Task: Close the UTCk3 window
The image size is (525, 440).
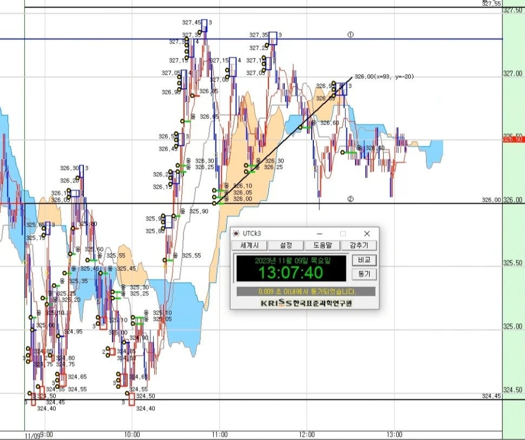Action: click(367, 234)
